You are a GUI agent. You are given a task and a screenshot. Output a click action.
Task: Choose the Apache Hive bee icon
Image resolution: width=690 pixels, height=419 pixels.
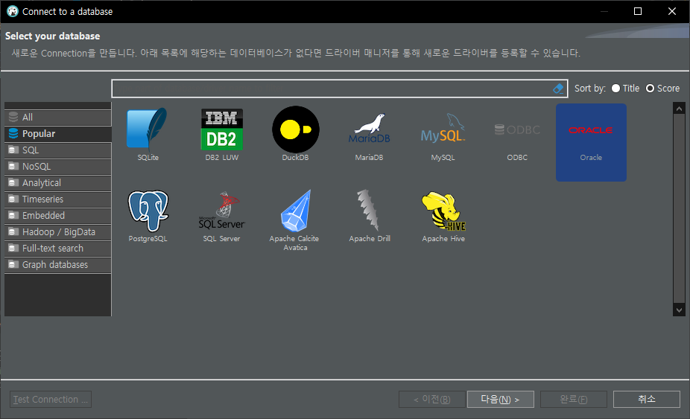click(x=443, y=211)
